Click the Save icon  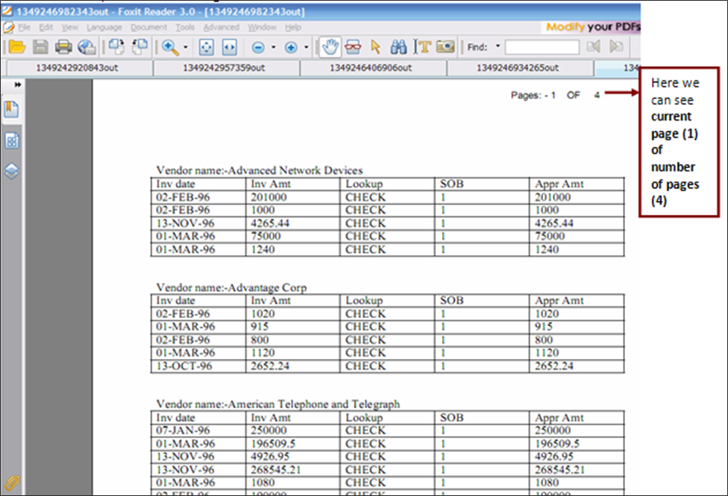pyautogui.click(x=40, y=47)
